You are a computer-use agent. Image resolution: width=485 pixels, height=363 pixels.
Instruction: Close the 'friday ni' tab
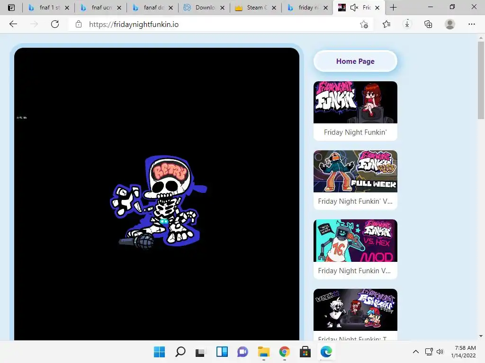(x=326, y=8)
